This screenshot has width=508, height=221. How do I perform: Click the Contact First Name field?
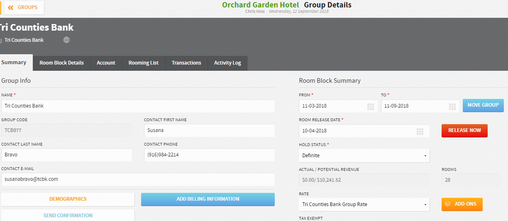[209, 130]
